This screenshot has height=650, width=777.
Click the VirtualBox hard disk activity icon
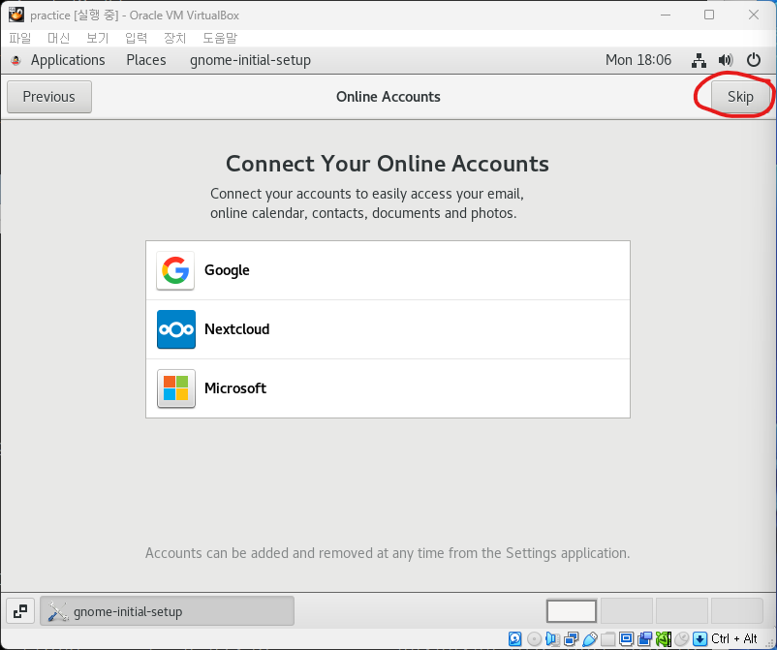coord(514,639)
